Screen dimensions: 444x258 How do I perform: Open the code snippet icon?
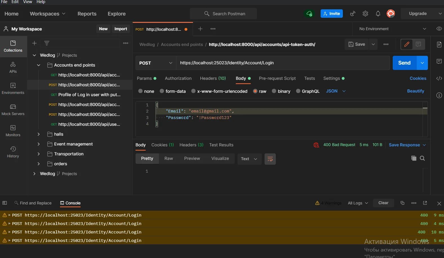(x=439, y=78)
